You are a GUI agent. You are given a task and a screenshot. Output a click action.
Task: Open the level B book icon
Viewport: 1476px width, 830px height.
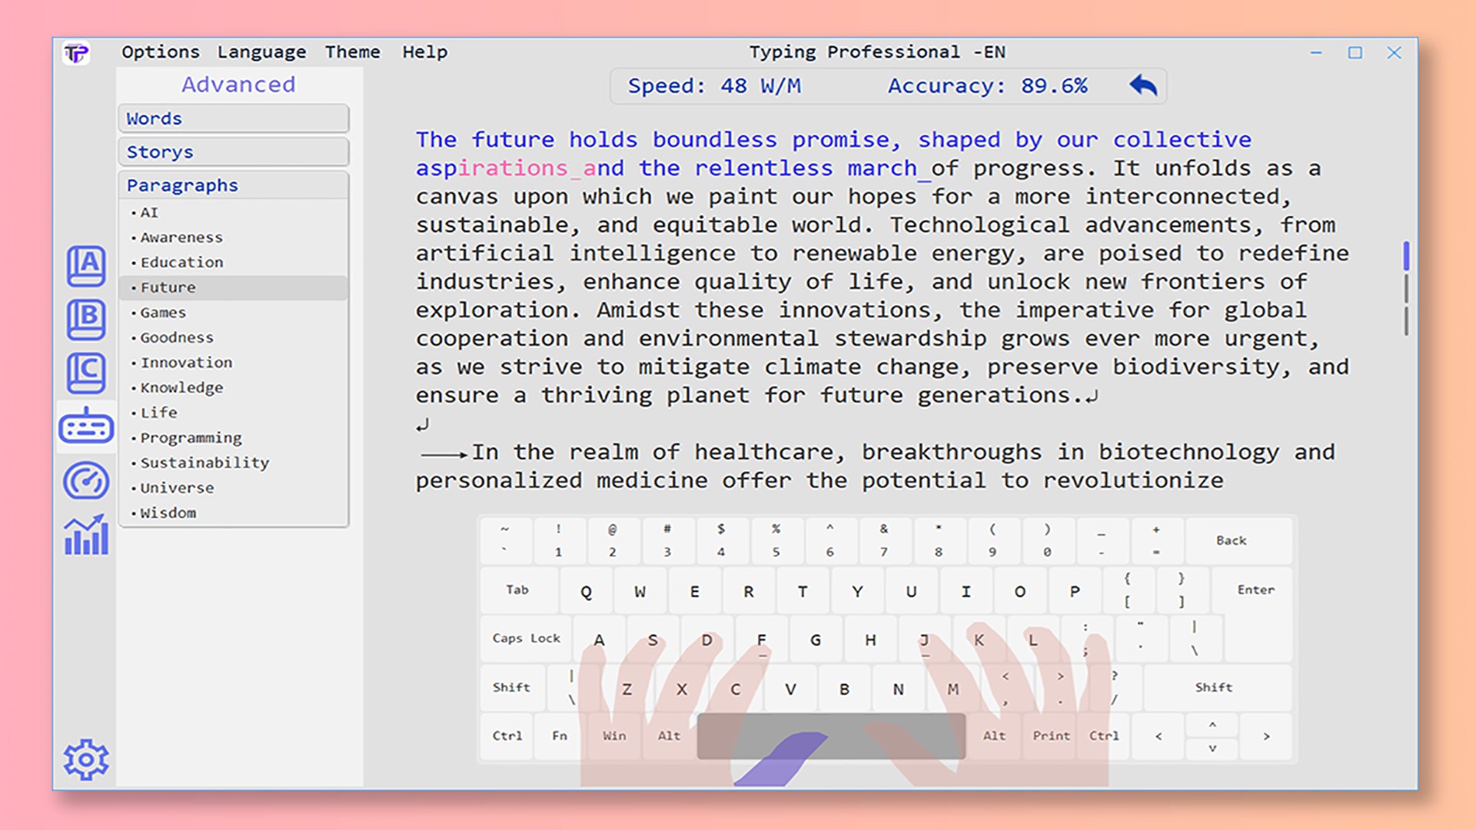(86, 319)
